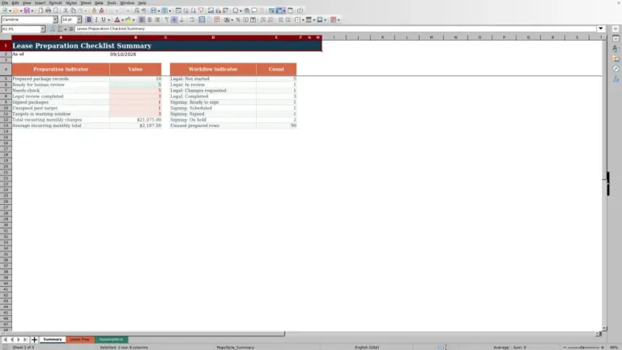Open the Format menu
The height and width of the screenshot is (350, 622).
[x=55, y=2]
